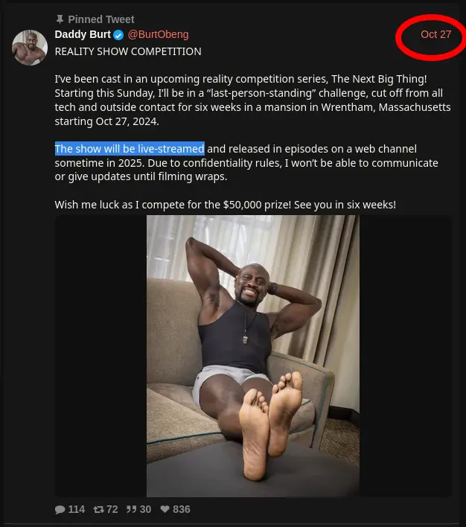The height and width of the screenshot is (527, 466).
Task: Click the blue verified badge icon
Action: pyautogui.click(x=118, y=35)
